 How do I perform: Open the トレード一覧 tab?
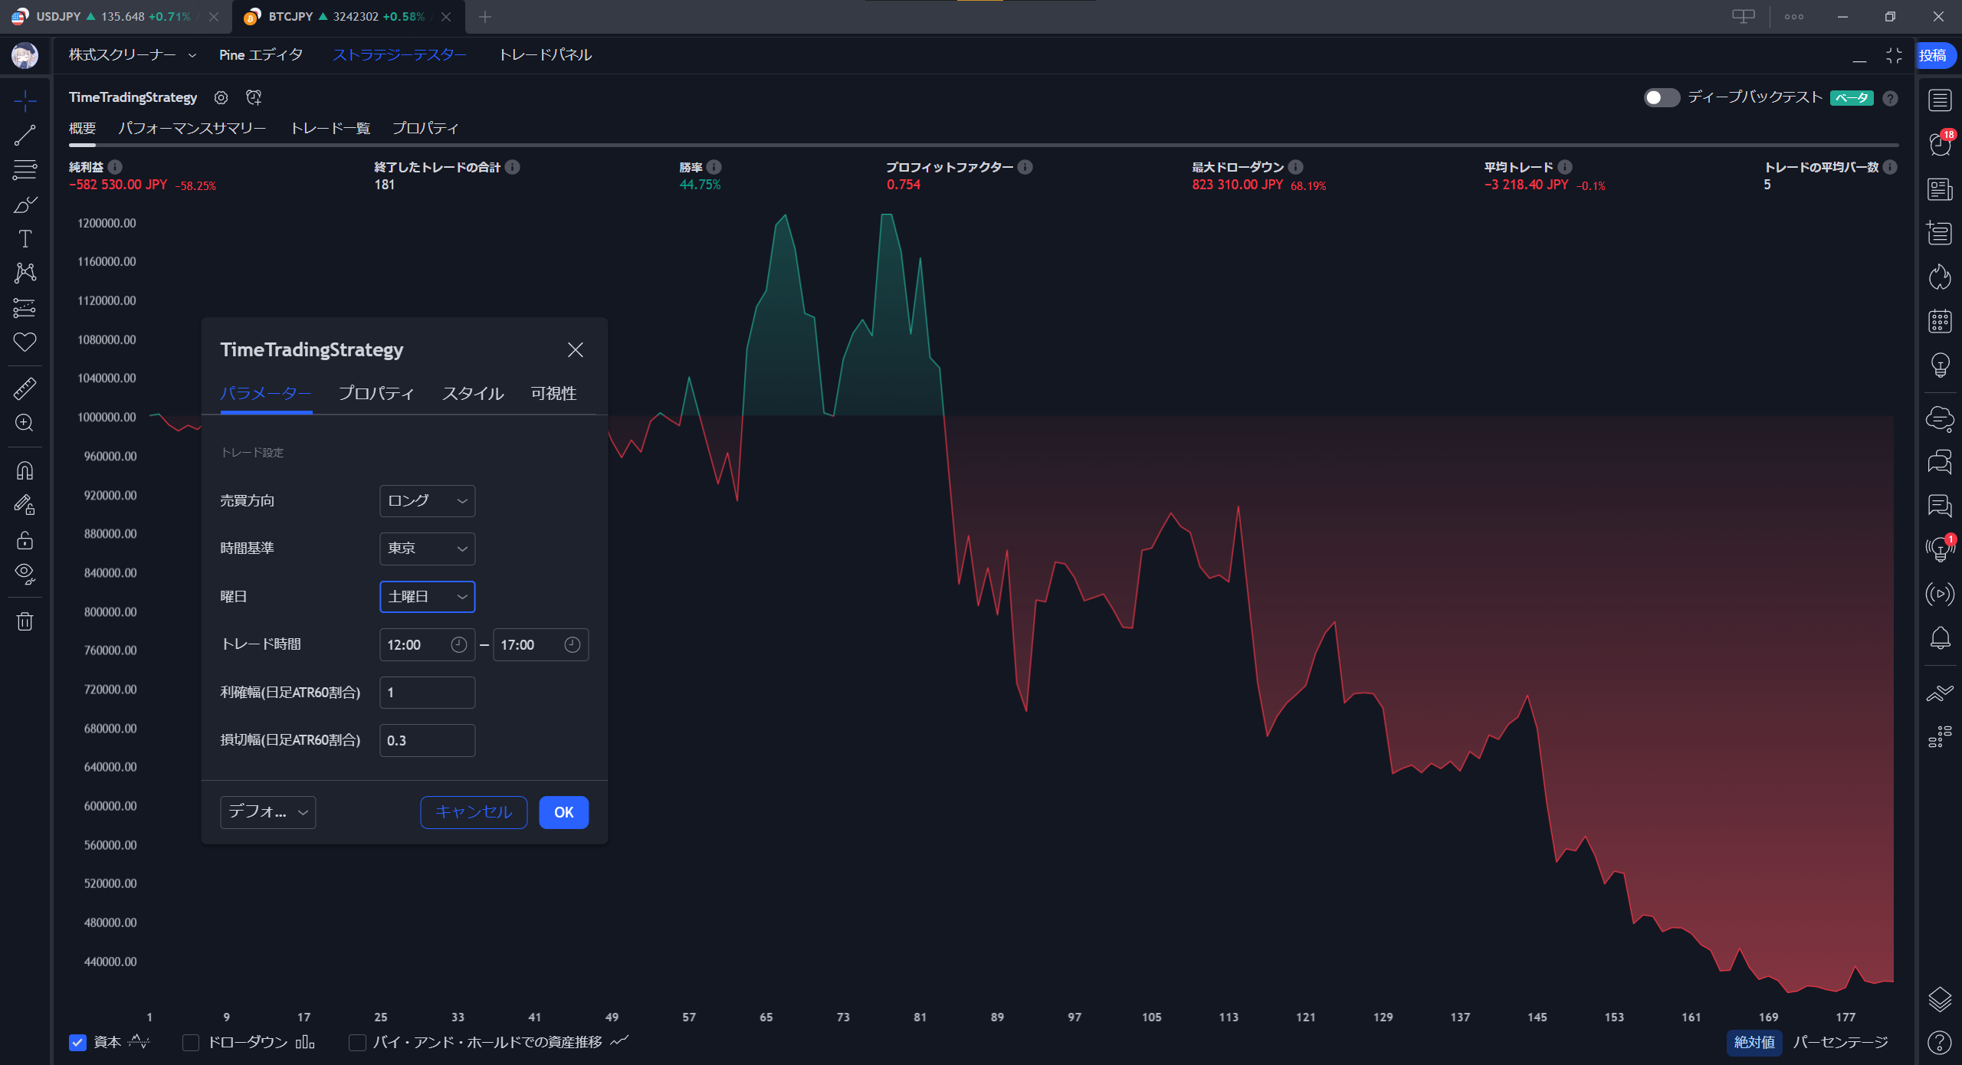pyautogui.click(x=330, y=128)
